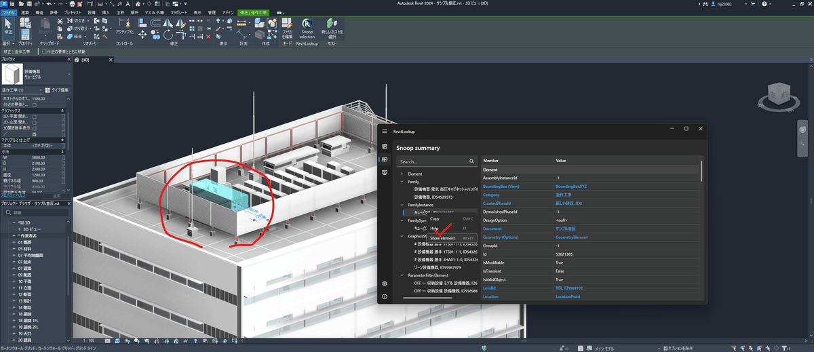Open the 建築 ribbon tab
Screen dimensions: 814x352
coord(25,12)
